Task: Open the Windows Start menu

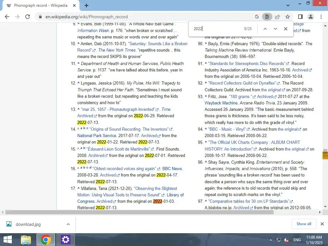Action: click(8, 240)
